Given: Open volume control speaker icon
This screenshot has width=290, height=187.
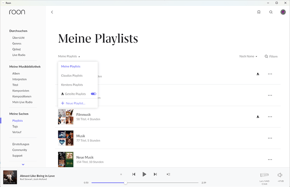Looking at the screenshot, I should 280,175.
